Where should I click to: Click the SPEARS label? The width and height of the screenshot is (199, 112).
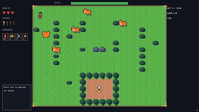tap(6, 18)
